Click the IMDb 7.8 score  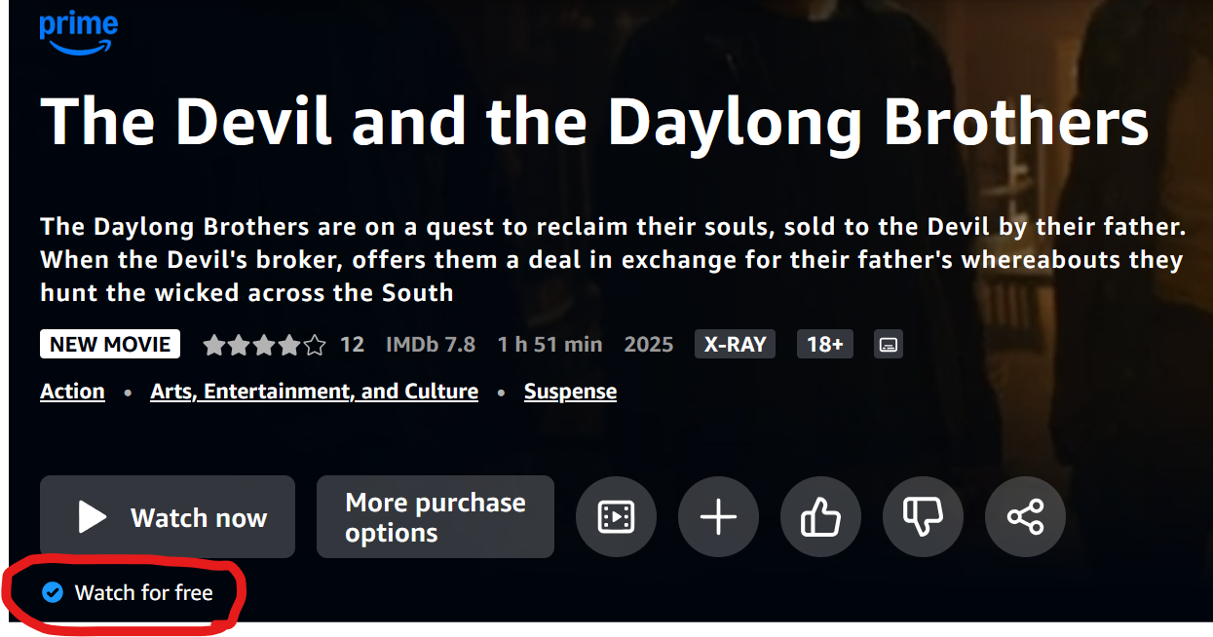tap(431, 344)
